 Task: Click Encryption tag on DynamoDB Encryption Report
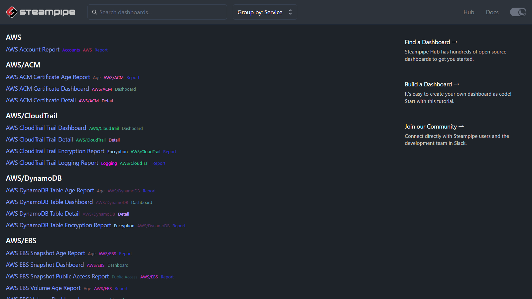(x=124, y=226)
